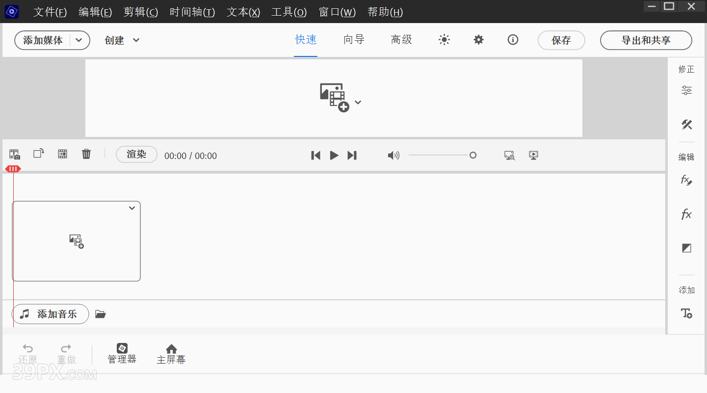The image size is (707, 393).
Task: Click the red playhead timeline marker
Action: (13, 169)
